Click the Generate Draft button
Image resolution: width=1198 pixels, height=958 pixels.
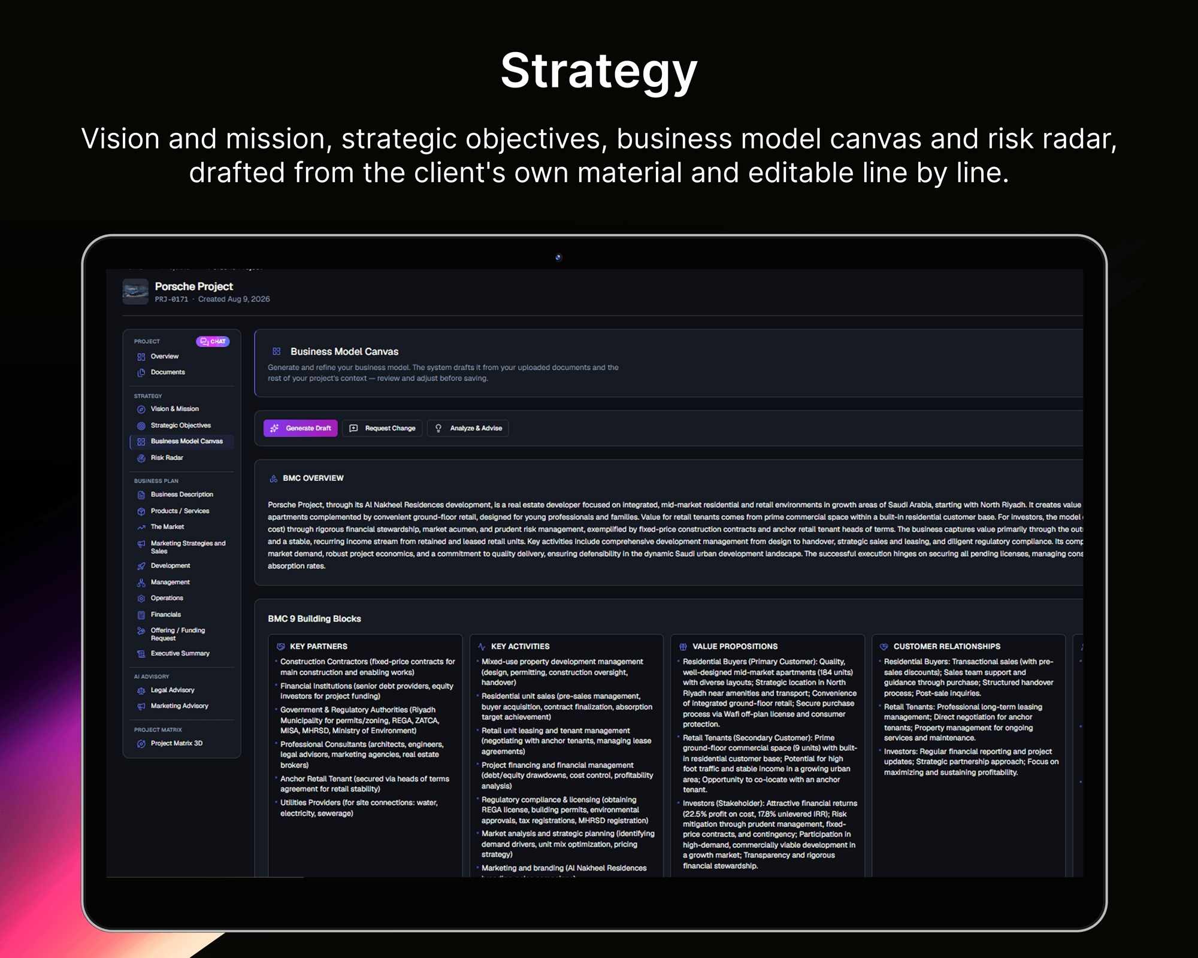pos(301,428)
